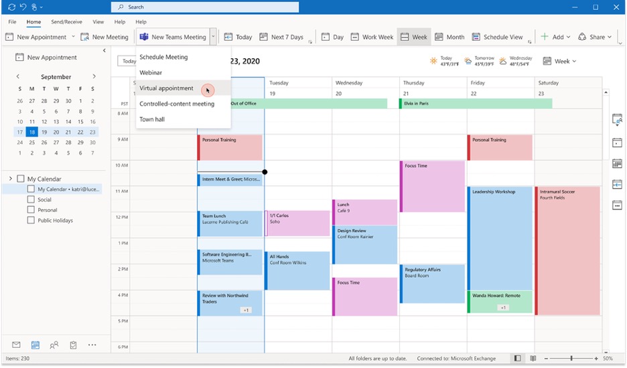Image resolution: width=627 pixels, height=368 pixels.
Task: Toggle the My Calendar katri@luce checkbox
Action: 31,189
